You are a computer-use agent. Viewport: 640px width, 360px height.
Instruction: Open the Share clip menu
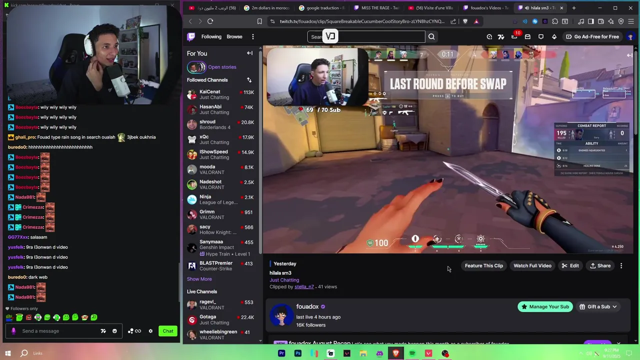tap(600, 266)
